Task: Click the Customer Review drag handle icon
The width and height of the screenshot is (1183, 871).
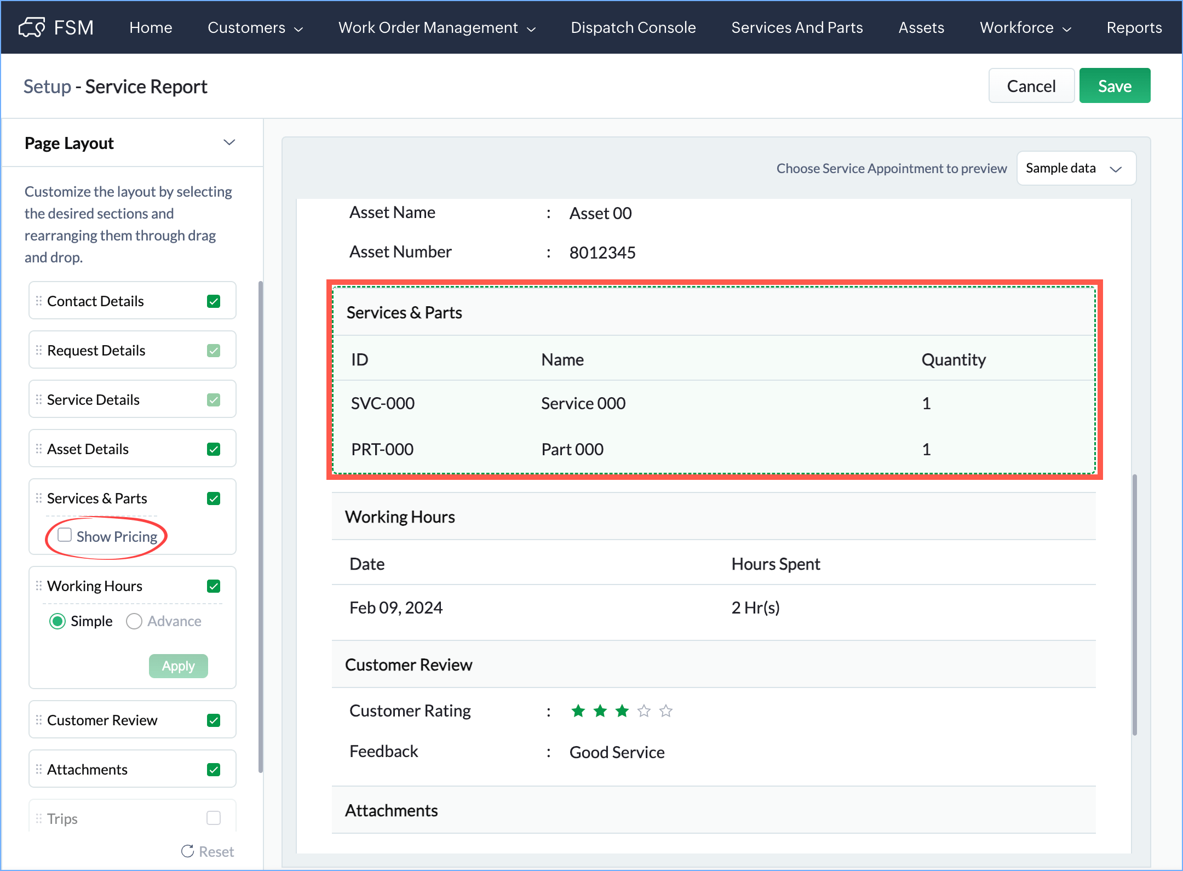Action: [39, 720]
